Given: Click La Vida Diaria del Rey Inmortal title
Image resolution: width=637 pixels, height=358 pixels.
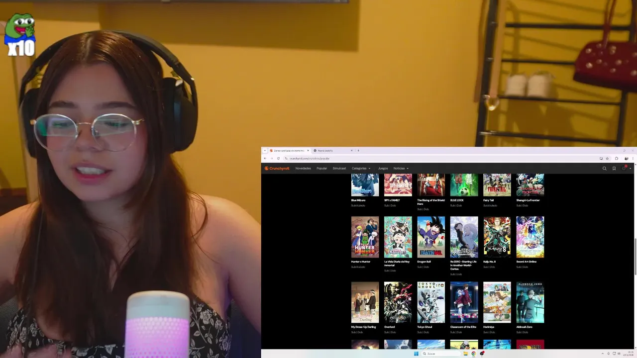Looking at the screenshot, I should pyautogui.click(x=397, y=264).
